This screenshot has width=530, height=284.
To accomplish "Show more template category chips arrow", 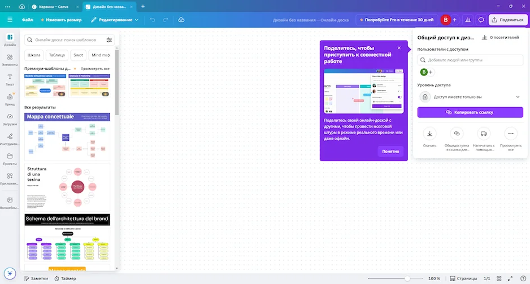I will coord(109,55).
